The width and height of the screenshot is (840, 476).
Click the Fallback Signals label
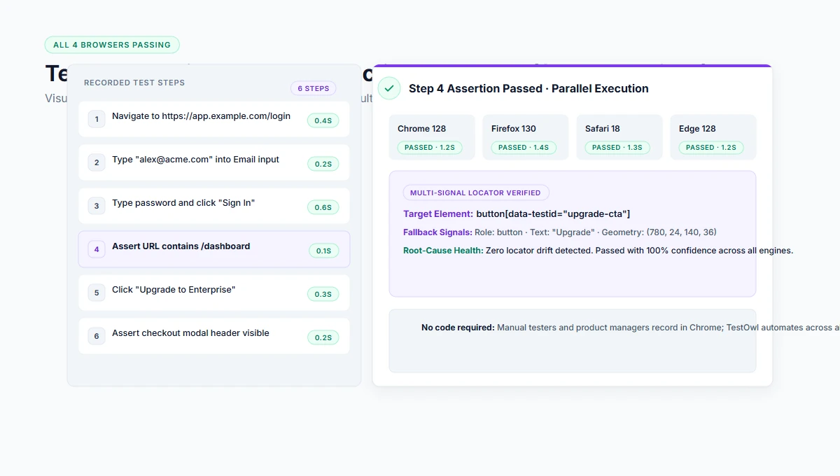[437, 232]
